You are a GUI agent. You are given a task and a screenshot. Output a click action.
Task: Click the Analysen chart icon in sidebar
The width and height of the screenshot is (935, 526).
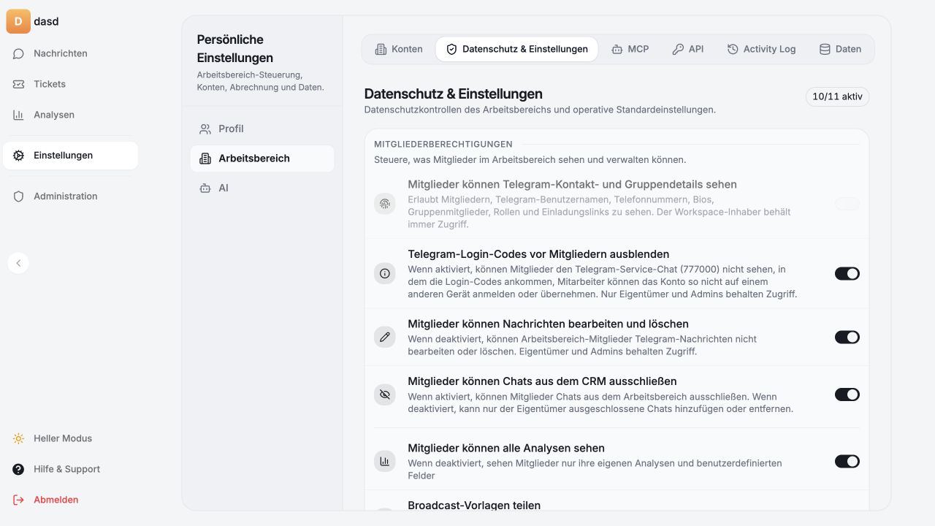(19, 115)
